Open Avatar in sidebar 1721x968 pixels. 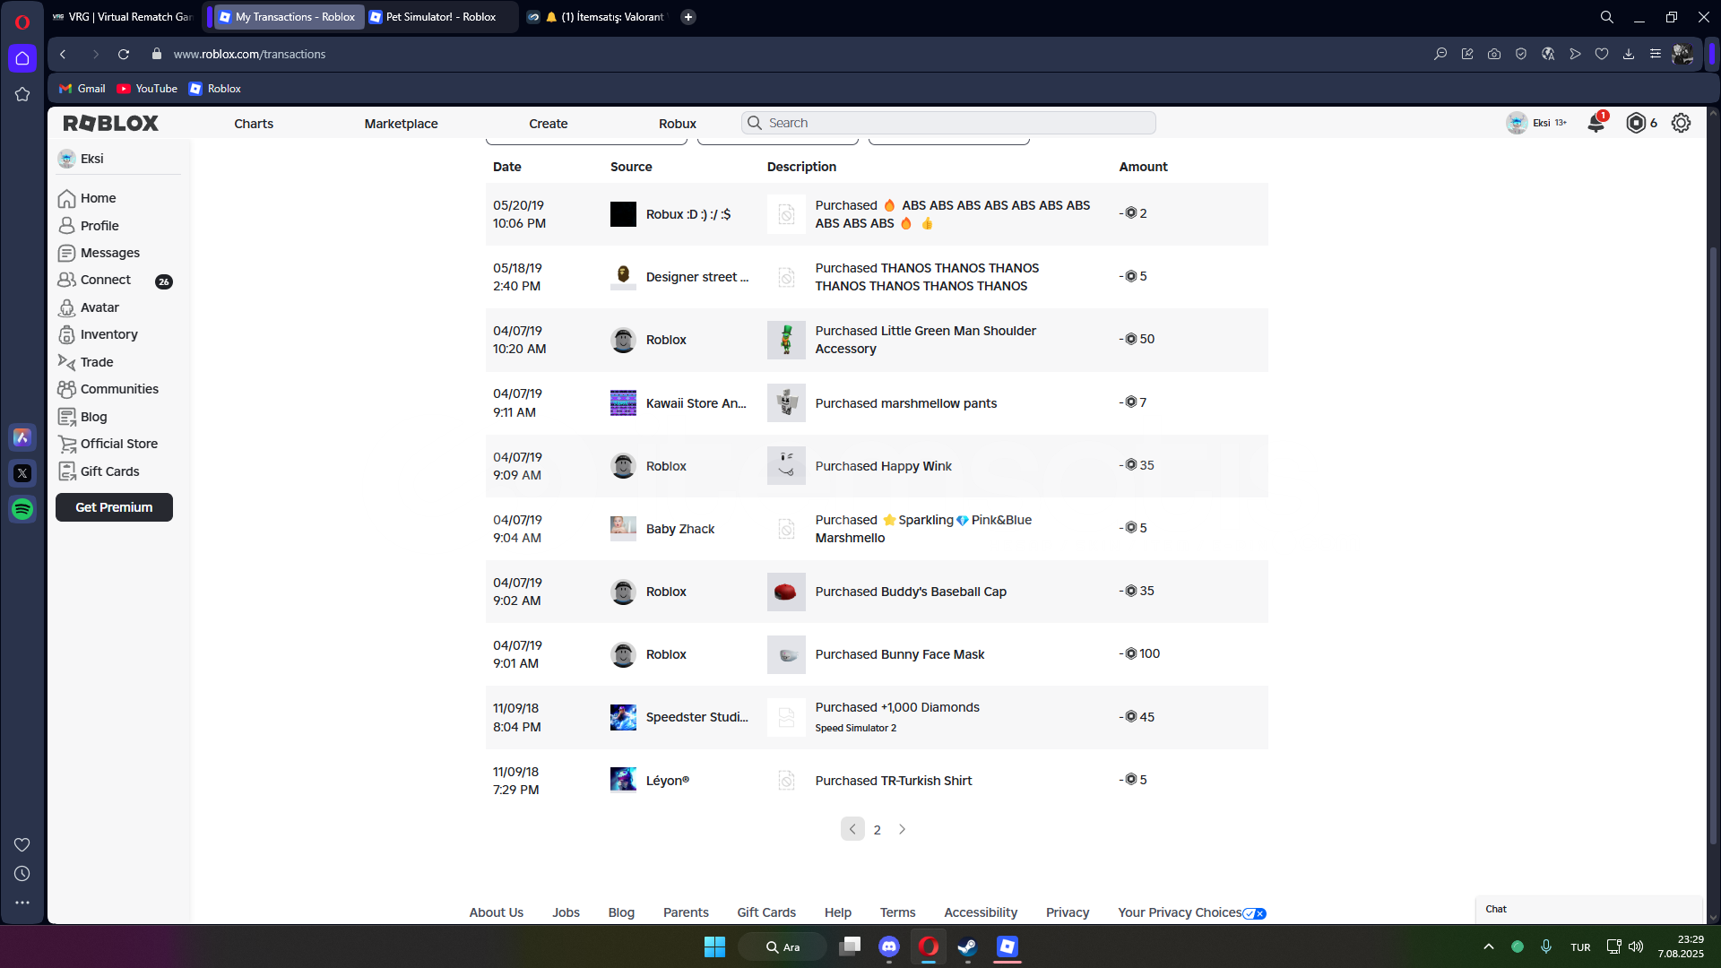click(88, 307)
